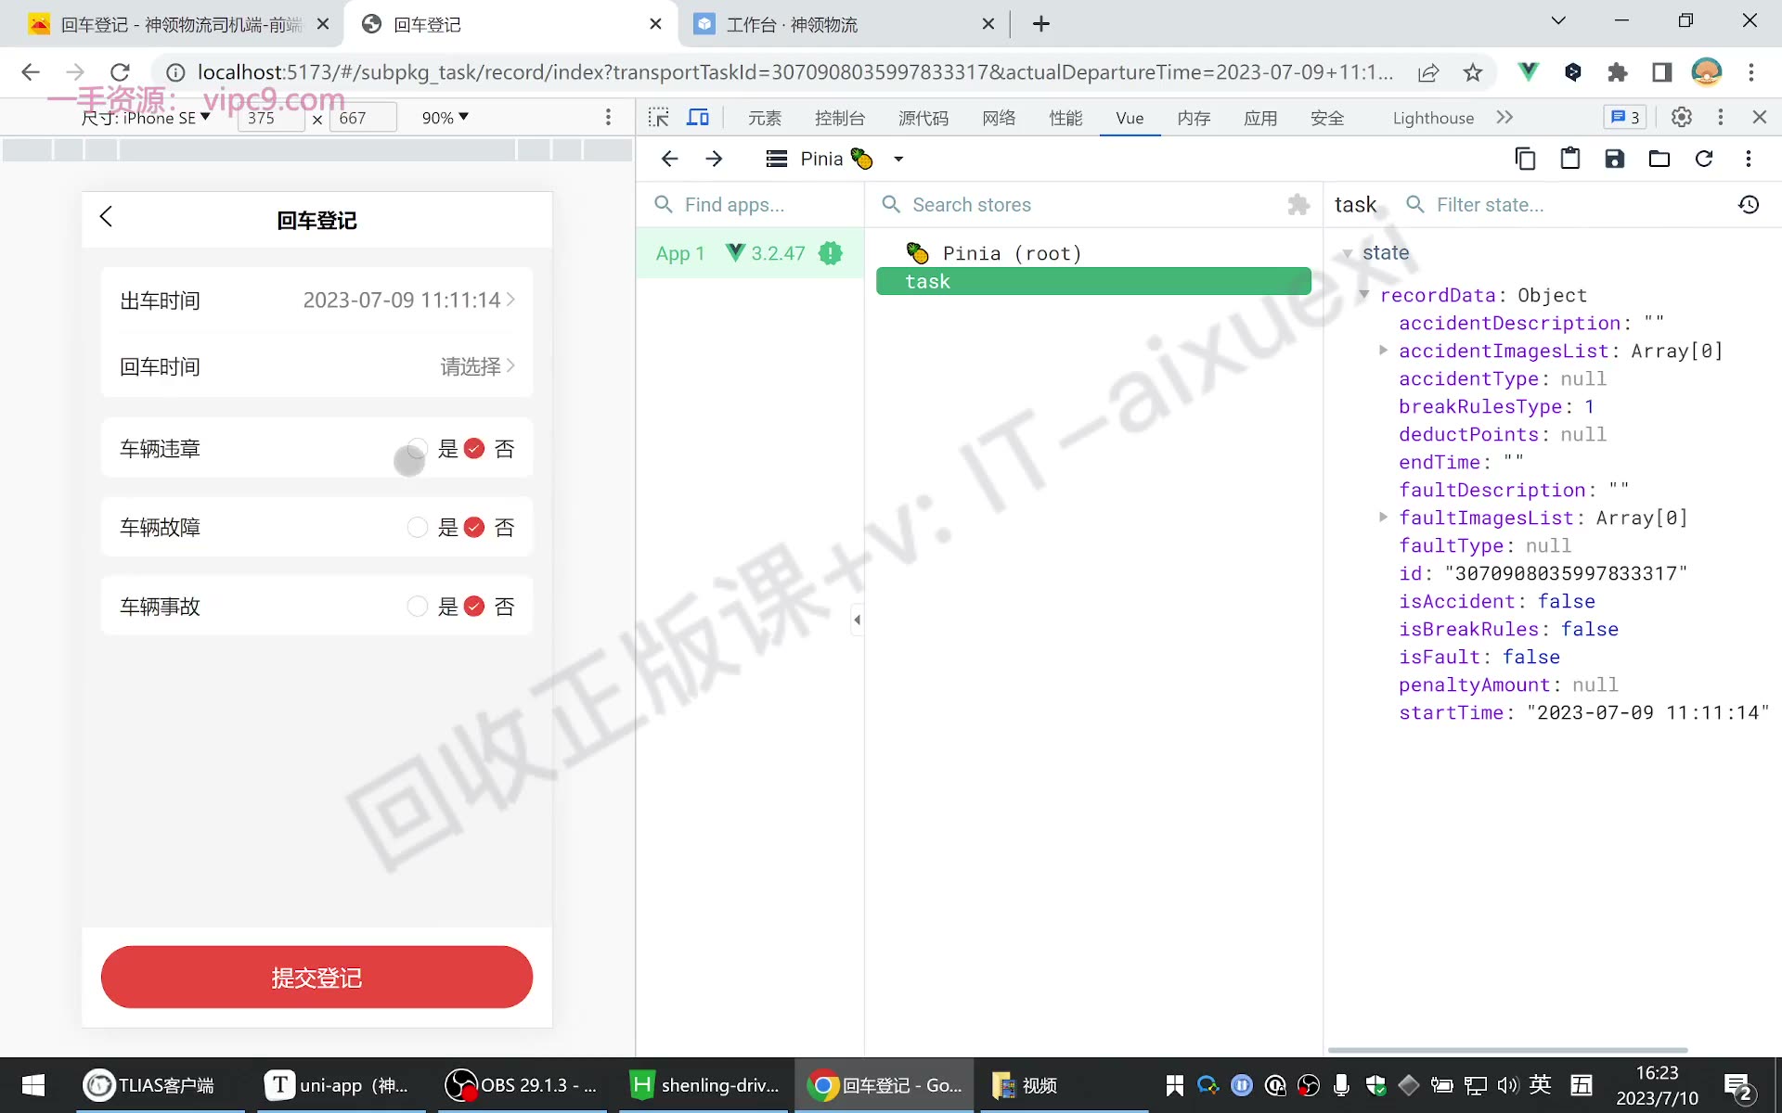Open the Vue.js extension icon in Chrome toolbar
The height and width of the screenshot is (1113, 1782).
[x=1528, y=71]
